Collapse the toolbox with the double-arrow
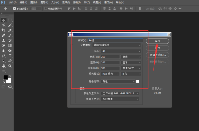The height and width of the screenshot is (131, 199). [x=2, y=13]
